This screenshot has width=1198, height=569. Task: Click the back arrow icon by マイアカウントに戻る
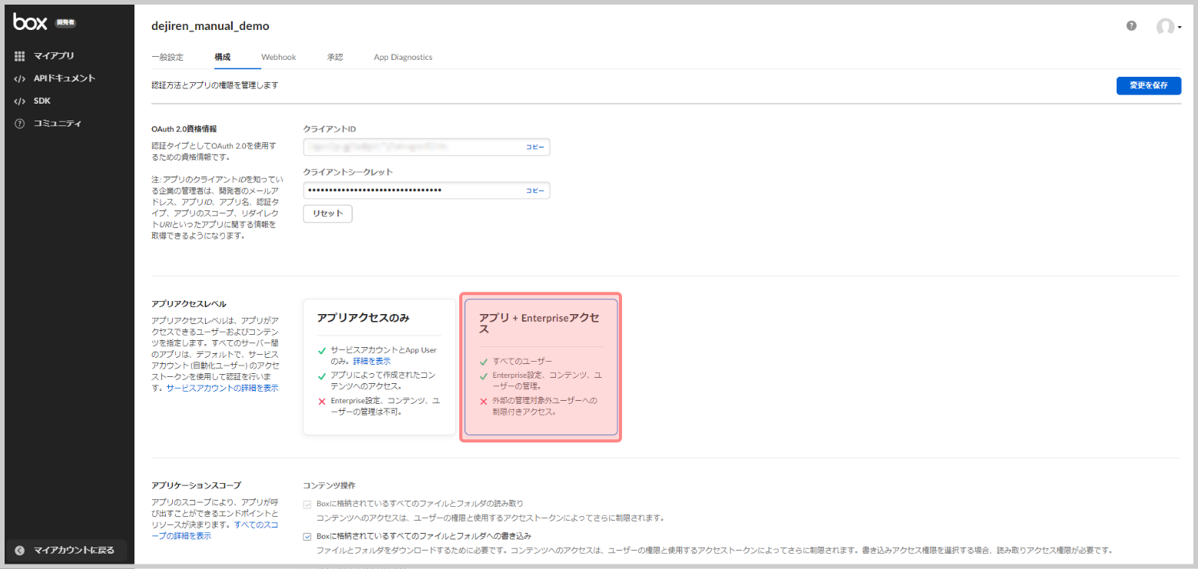pos(20,550)
